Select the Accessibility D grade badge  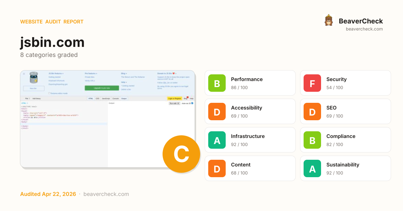point(217,112)
